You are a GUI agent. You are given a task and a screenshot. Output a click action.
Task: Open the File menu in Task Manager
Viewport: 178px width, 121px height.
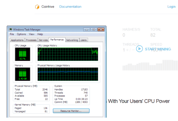pyautogui.click(x=12, y=34)
